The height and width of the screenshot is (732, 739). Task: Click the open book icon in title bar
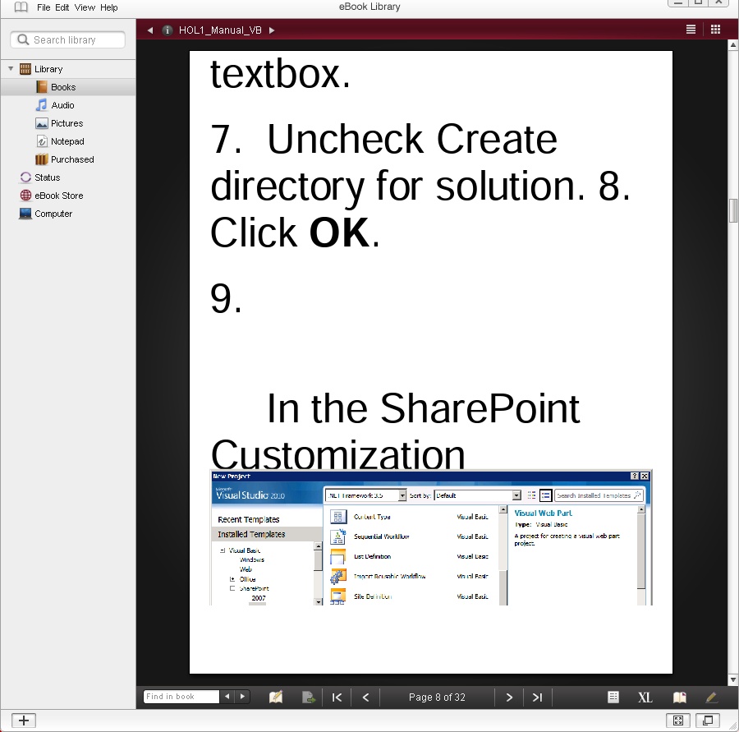pyautogui.click(x=21, y=7)
